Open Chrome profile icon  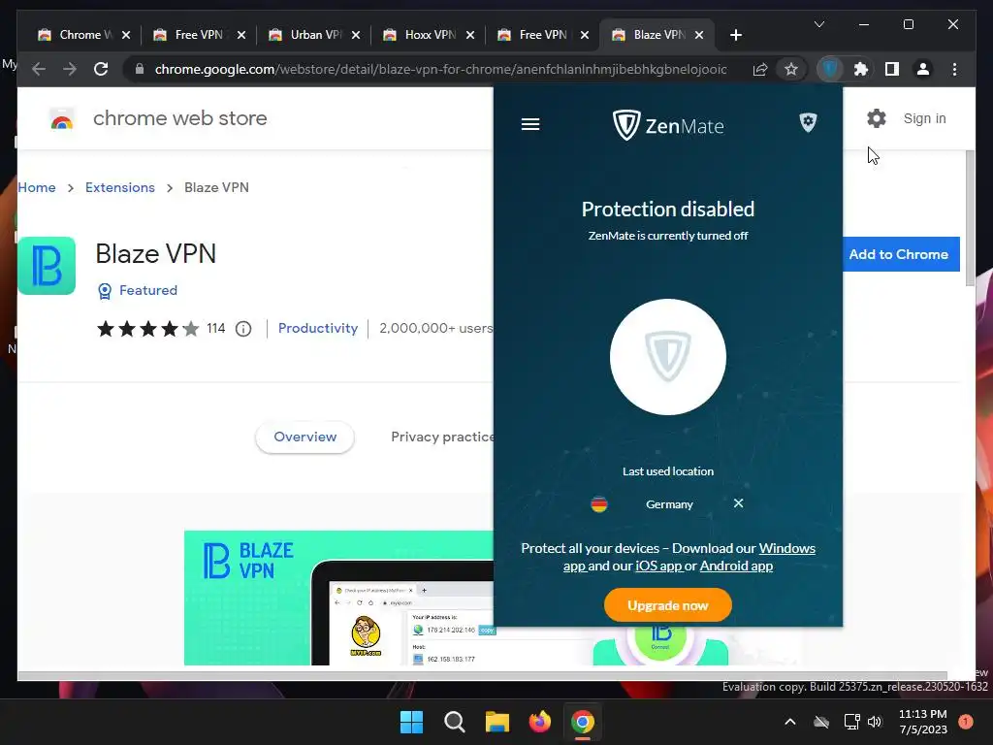click(x=923, y=69)
